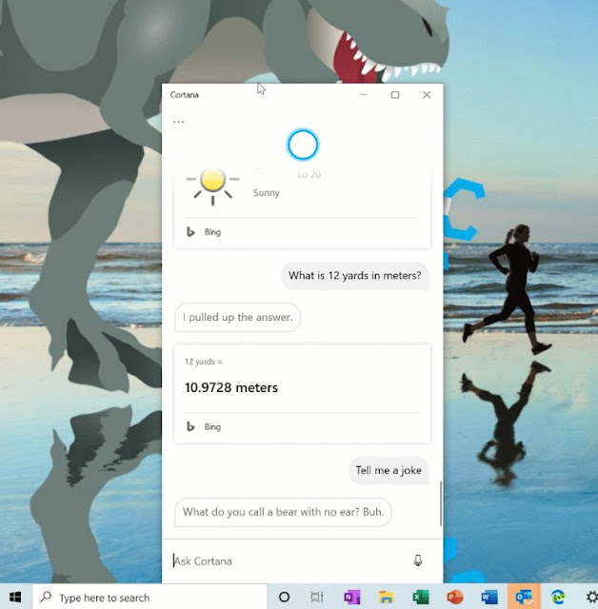Click the 'I pulled up the answer.' reply
The height and width of the screenshot is (609, 598).
(237, 317)
